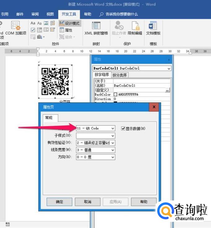Viewport: 211px width, 228px height.
Task: Insert the check box content control
Action: tap(33, 30)
